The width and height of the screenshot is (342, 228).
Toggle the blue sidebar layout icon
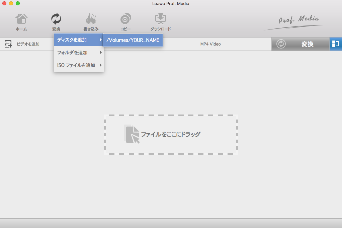[x=336, y=44]
